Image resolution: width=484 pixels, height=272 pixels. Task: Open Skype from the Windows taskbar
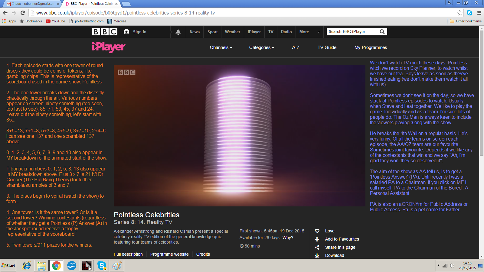(102, 266)
